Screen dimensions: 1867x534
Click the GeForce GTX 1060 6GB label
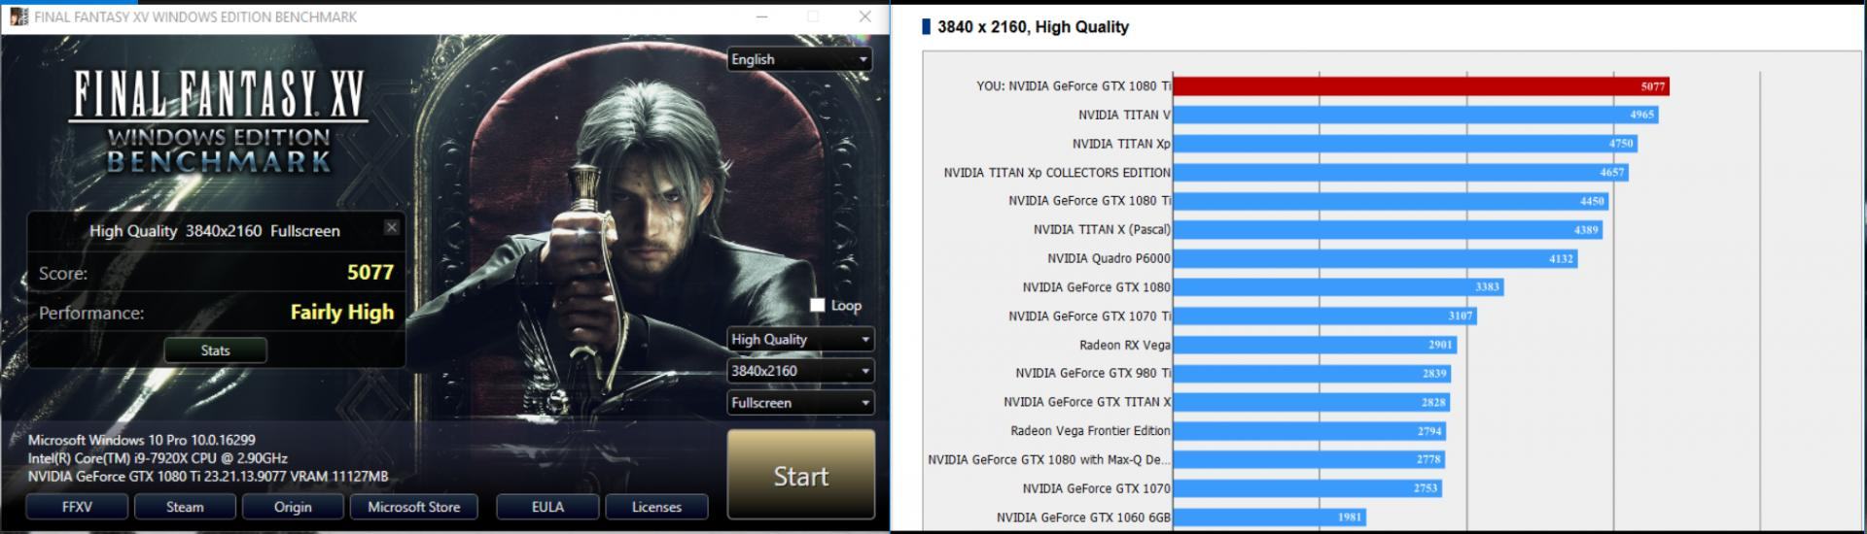(x=1083, y=517)
